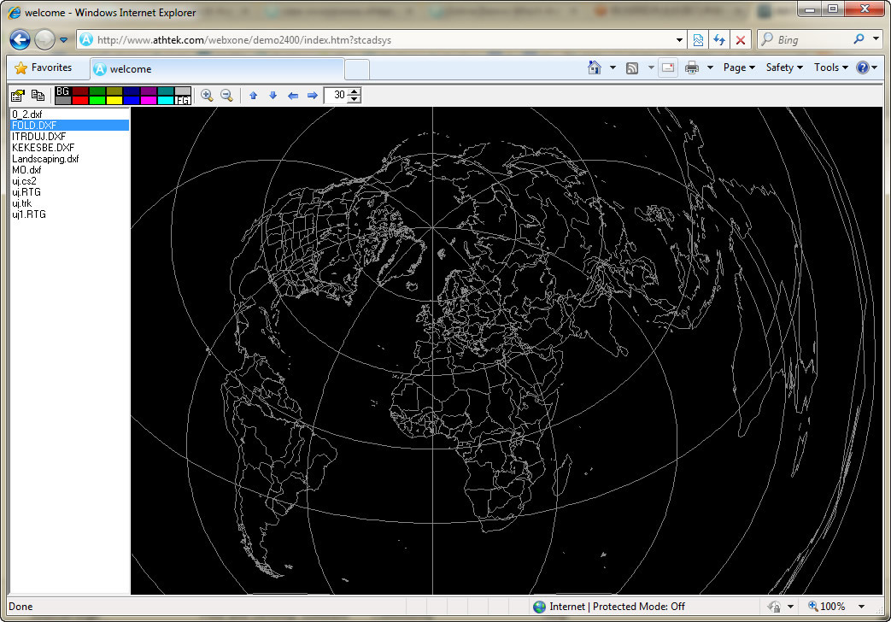Pan the drawing right with right arrow

click(313, 96)
